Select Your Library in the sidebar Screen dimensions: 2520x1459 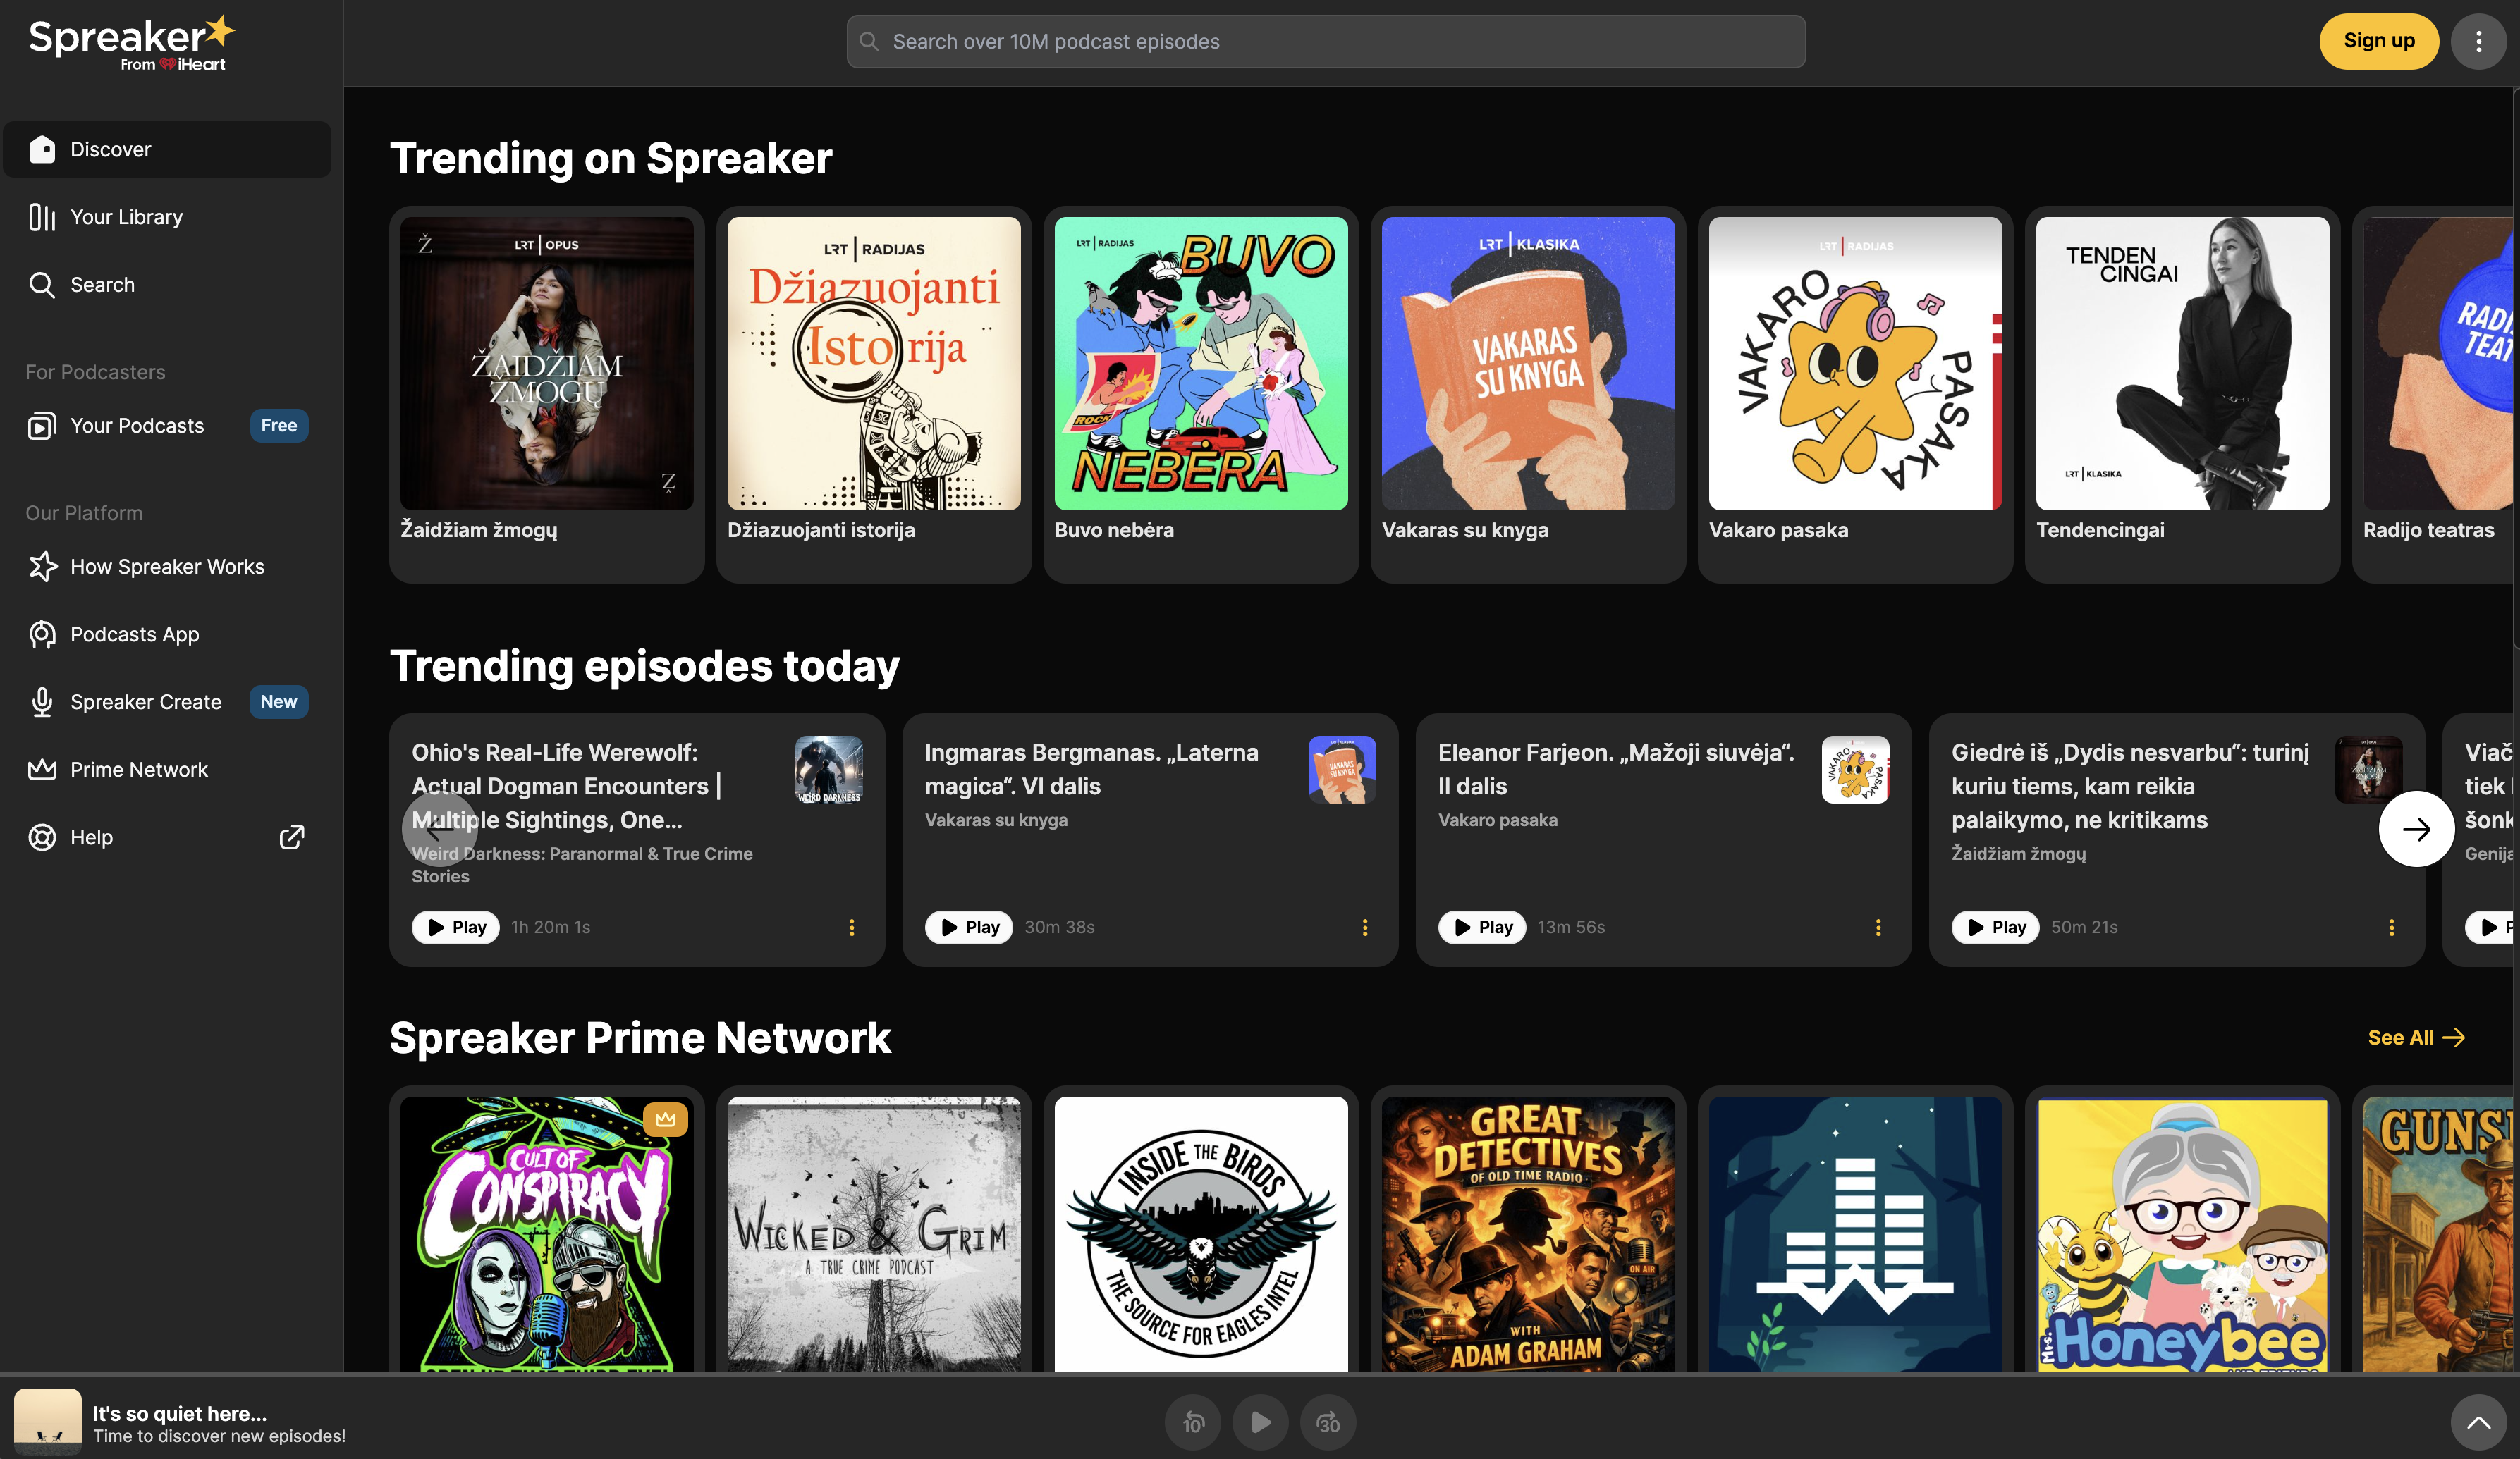pos(126,217)
